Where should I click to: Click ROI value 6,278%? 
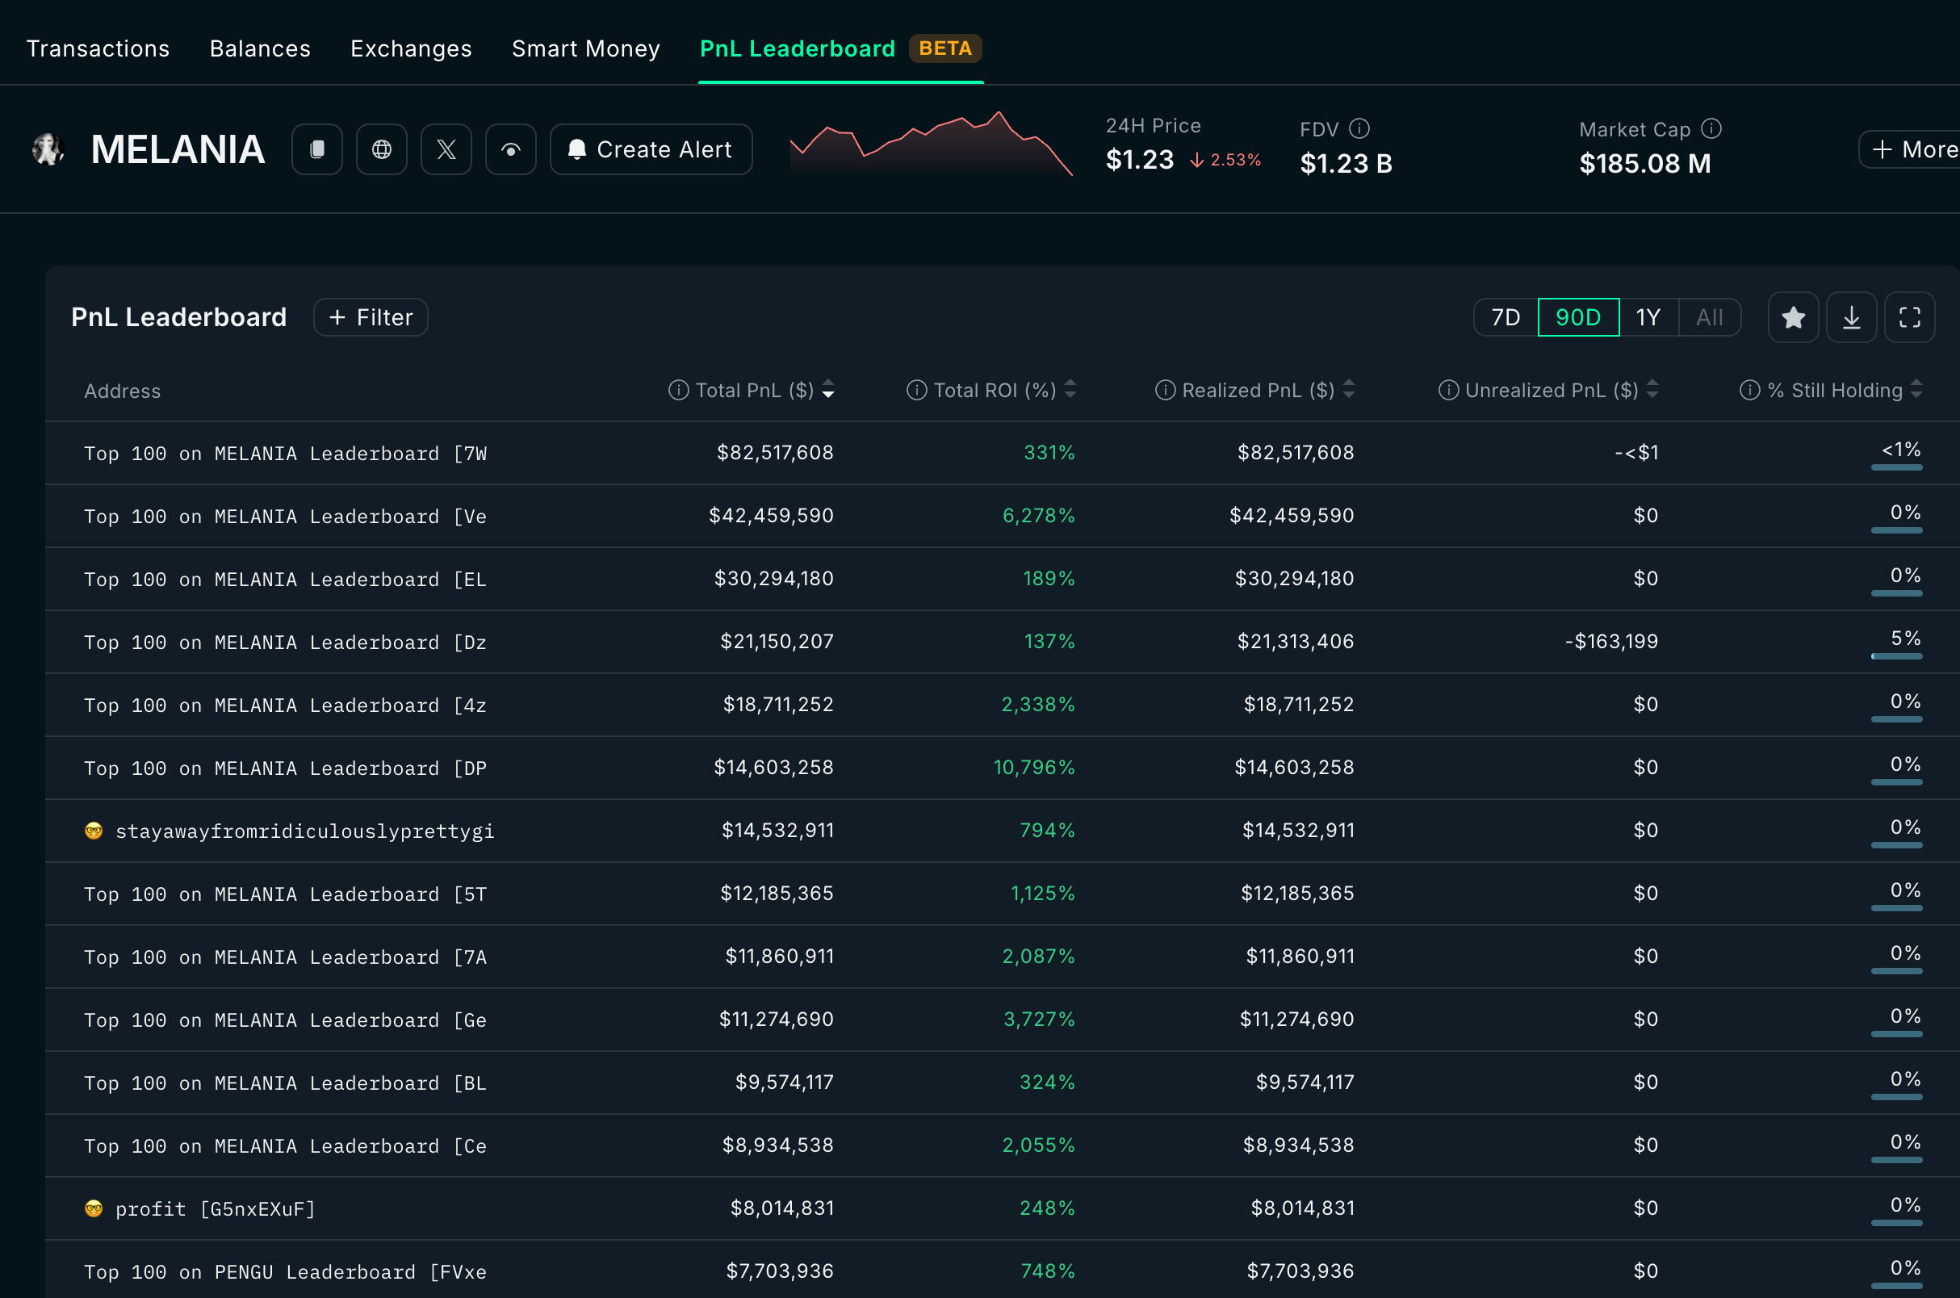(1038, 516)
